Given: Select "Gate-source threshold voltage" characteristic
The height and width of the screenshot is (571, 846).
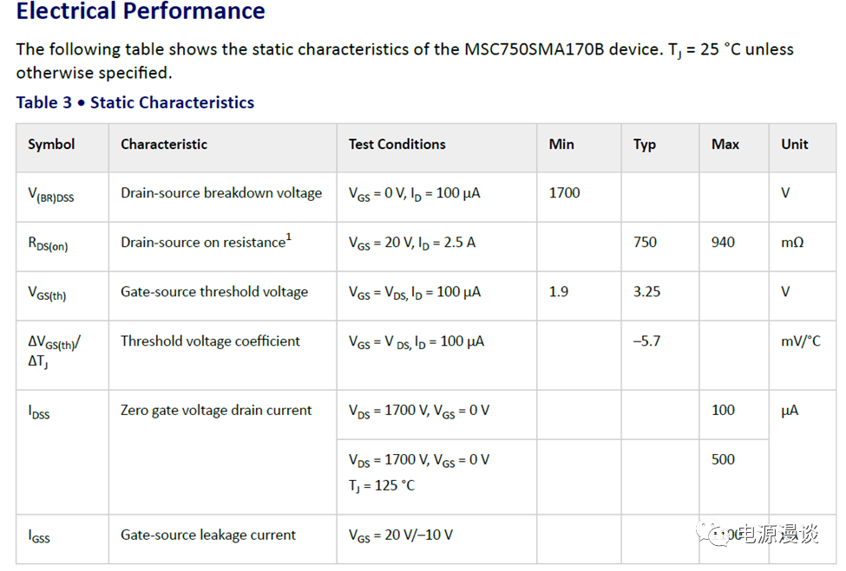Looking at the screenshot, I should pyautogui.click(x=214, y=292).
